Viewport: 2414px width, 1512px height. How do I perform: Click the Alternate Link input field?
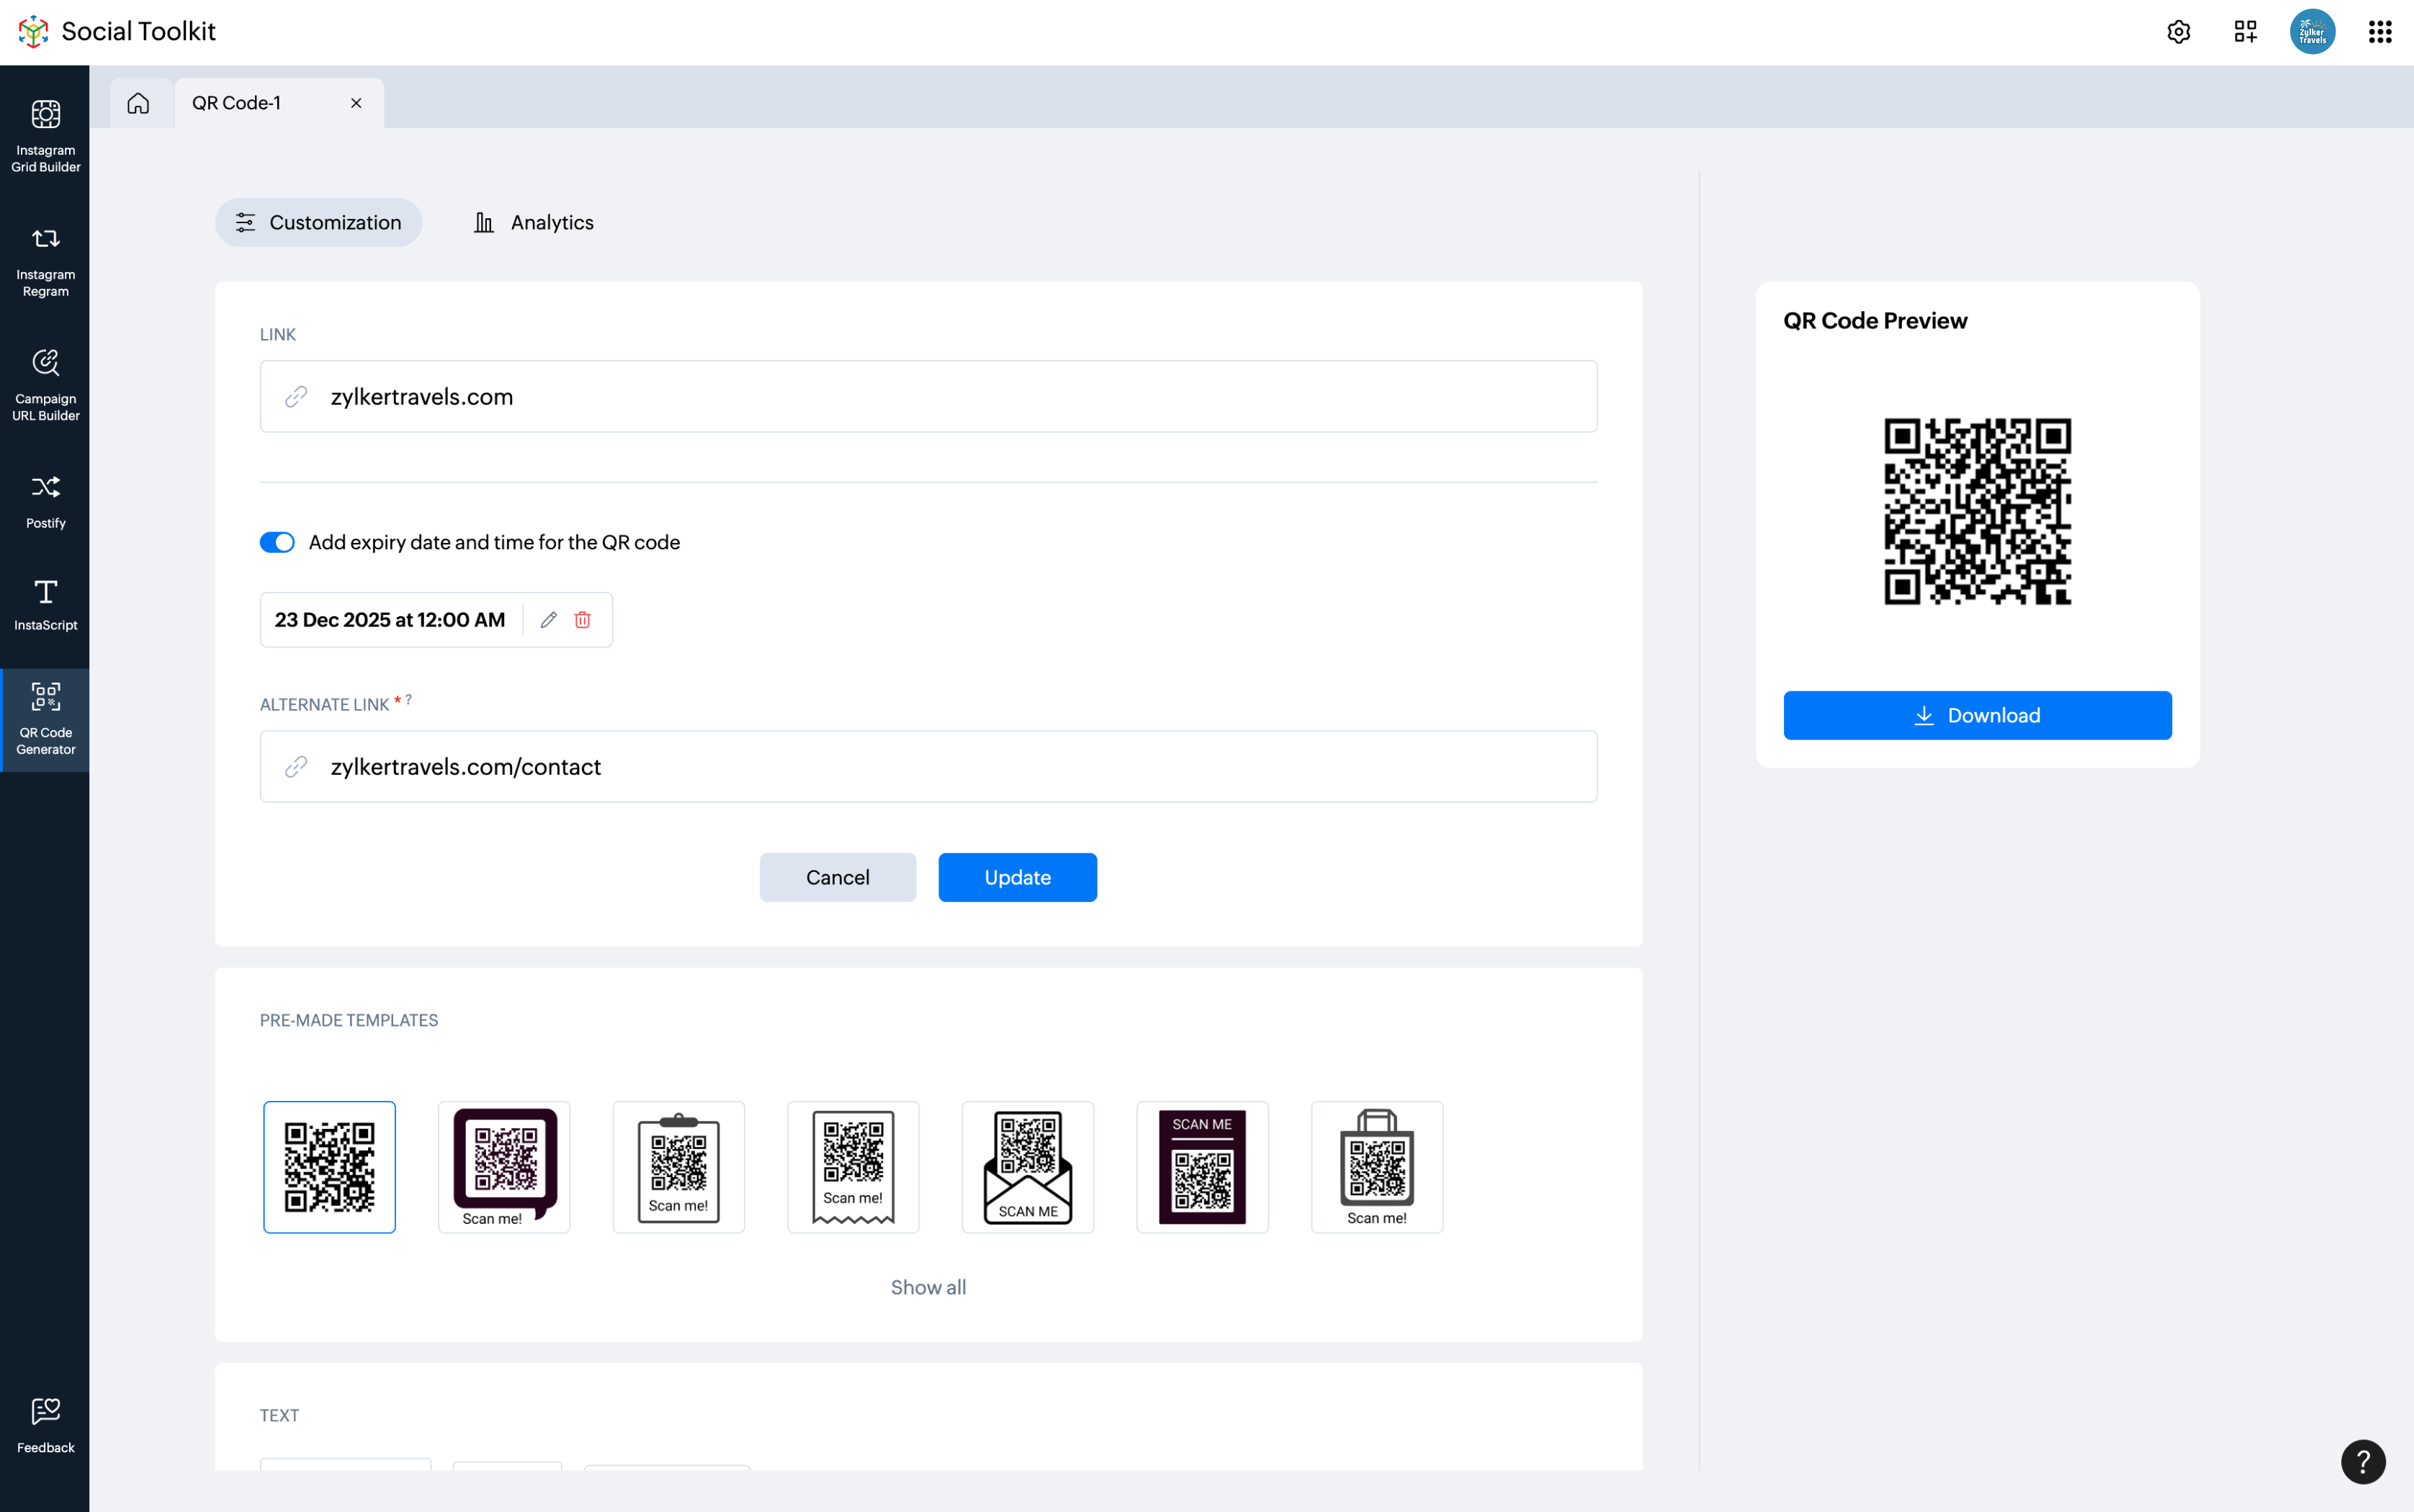click(927, 766)
